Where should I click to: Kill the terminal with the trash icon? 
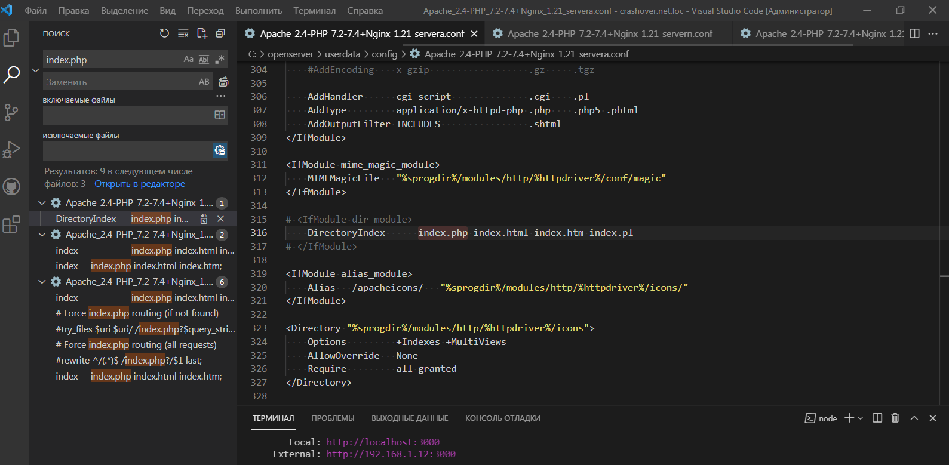(895, 418)
